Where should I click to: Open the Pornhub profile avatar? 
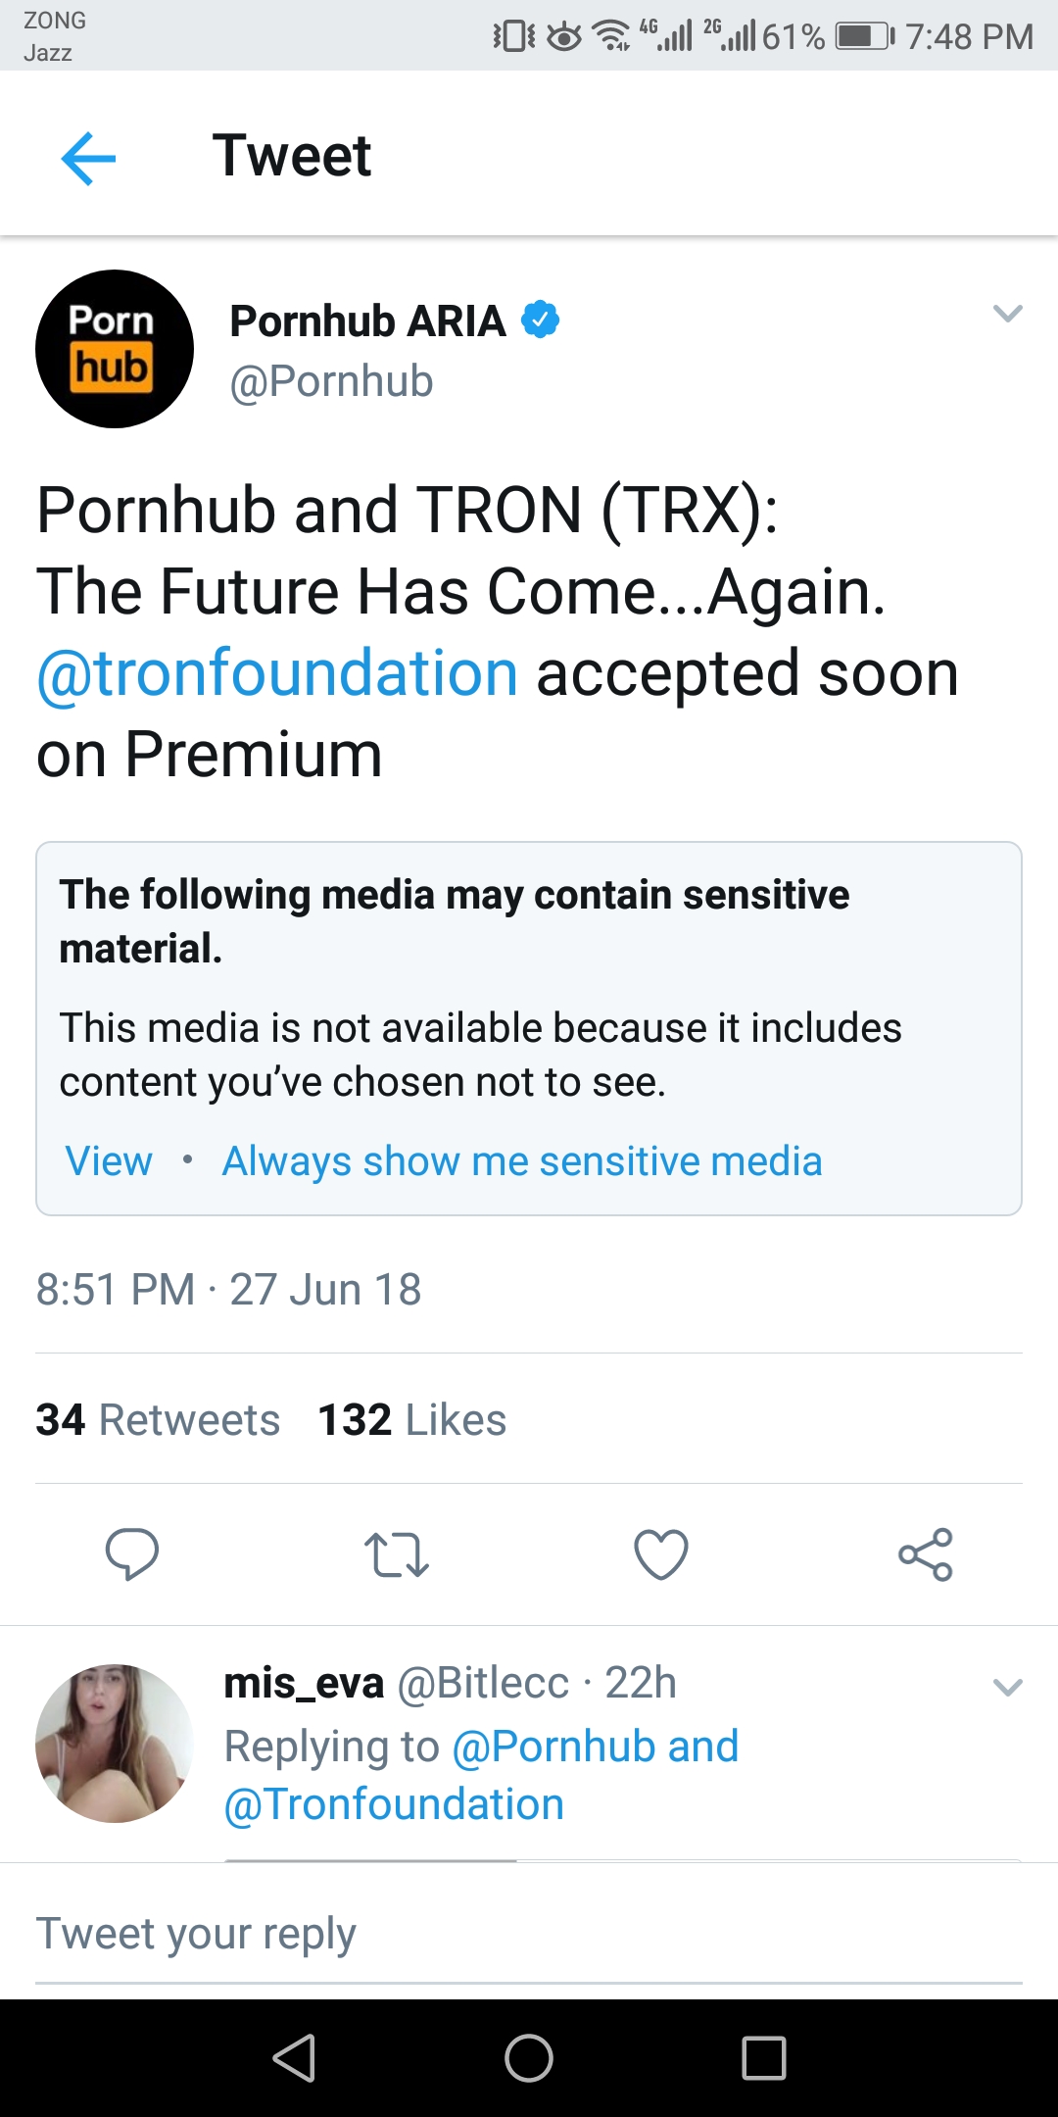(x=115, y=349)
